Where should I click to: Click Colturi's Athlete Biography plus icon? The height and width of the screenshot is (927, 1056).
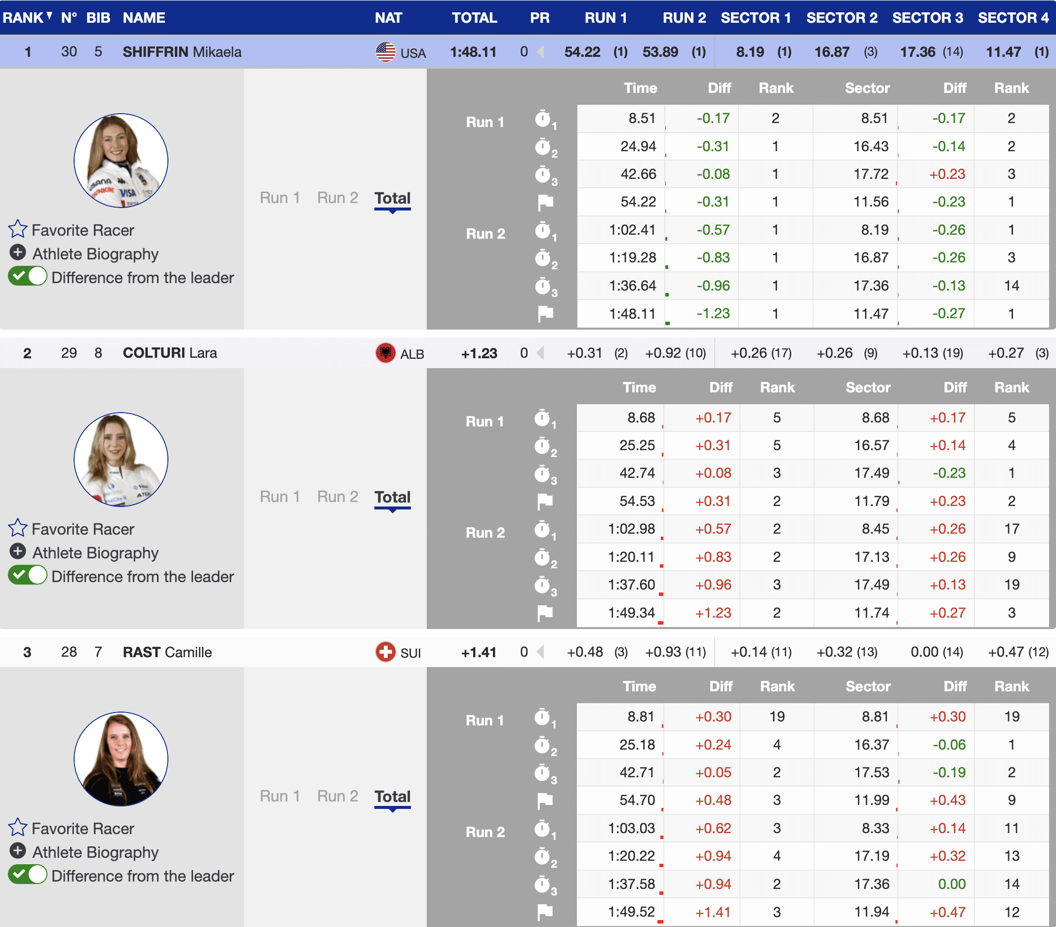[x=18, y=552]
